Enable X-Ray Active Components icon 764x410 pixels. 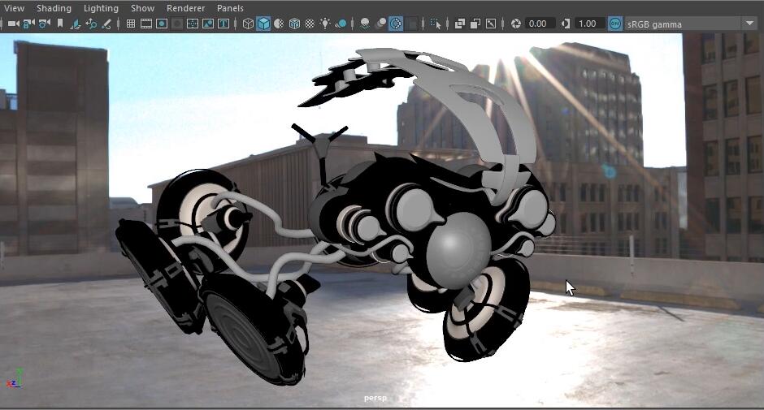pos(475,24)
